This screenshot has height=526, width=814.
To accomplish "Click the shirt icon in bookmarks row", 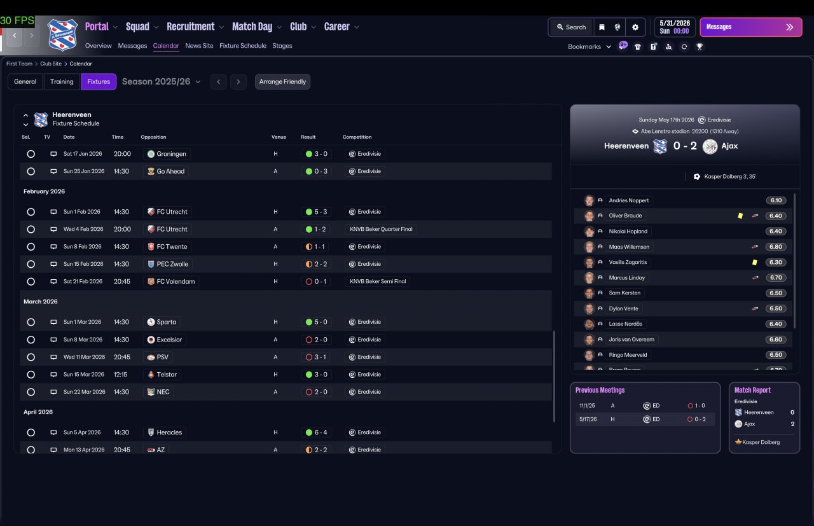I will tap(638, 46).
